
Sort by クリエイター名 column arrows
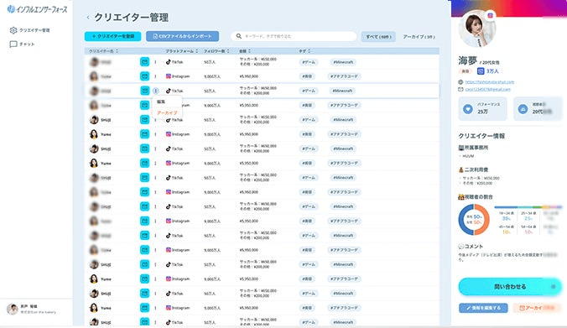[x=117, y=51]
